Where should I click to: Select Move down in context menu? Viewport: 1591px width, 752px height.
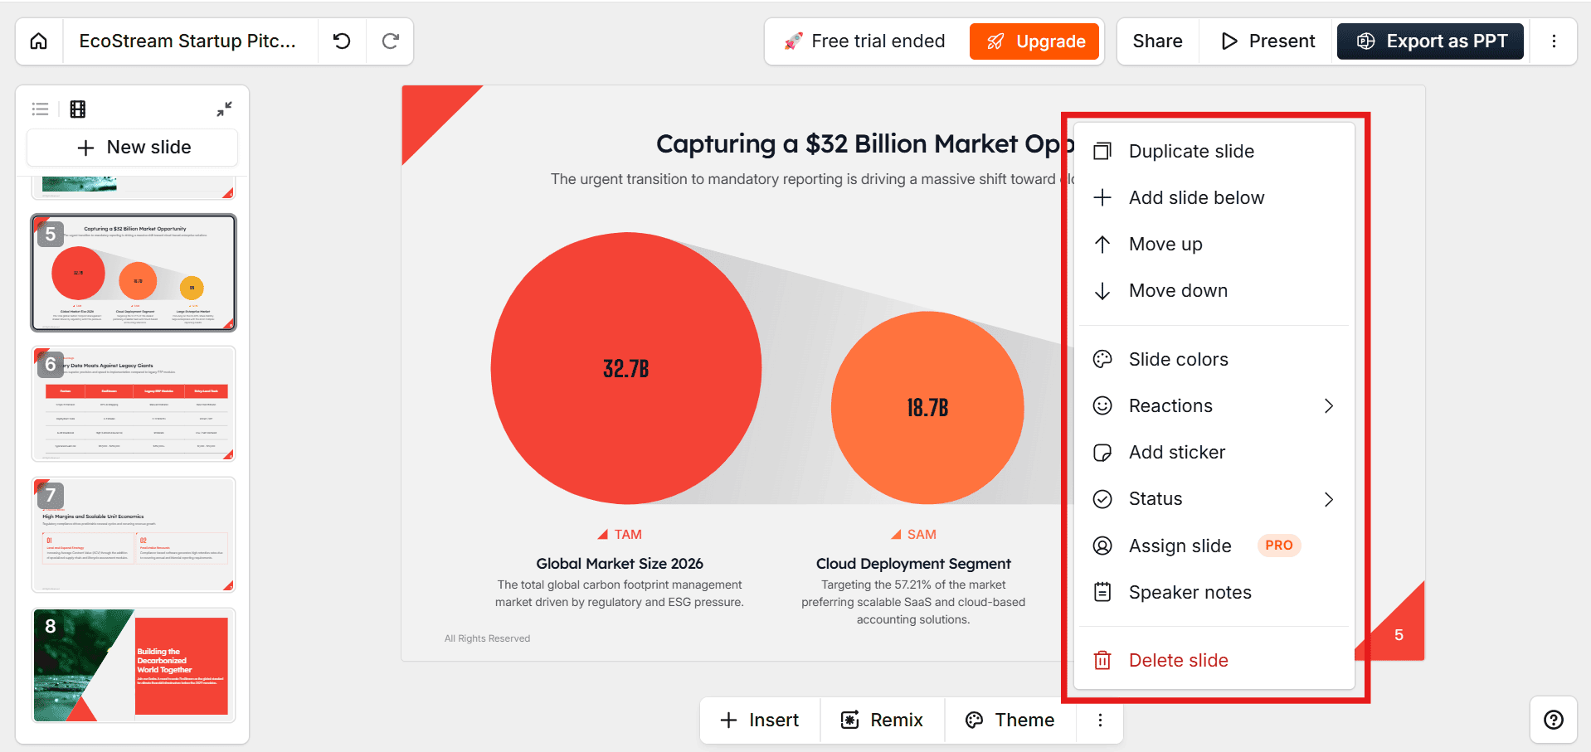coord(1214,290)
